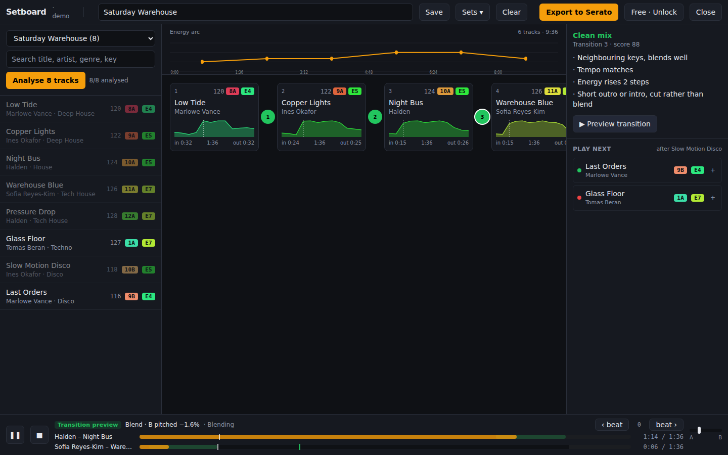This screenshot has height=455, width=728.
Task: Nudge one beat earlier with ‹ beat
Action: (x=612, y=425)
